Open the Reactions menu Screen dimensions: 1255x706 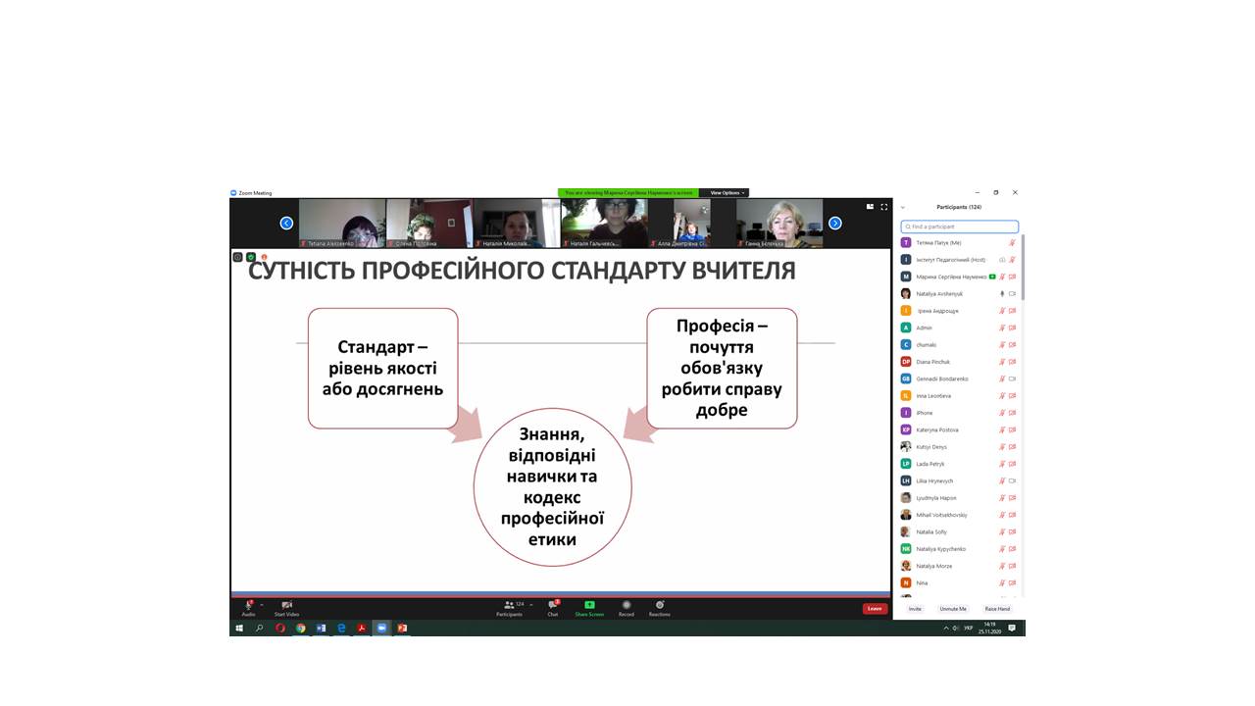660,605
